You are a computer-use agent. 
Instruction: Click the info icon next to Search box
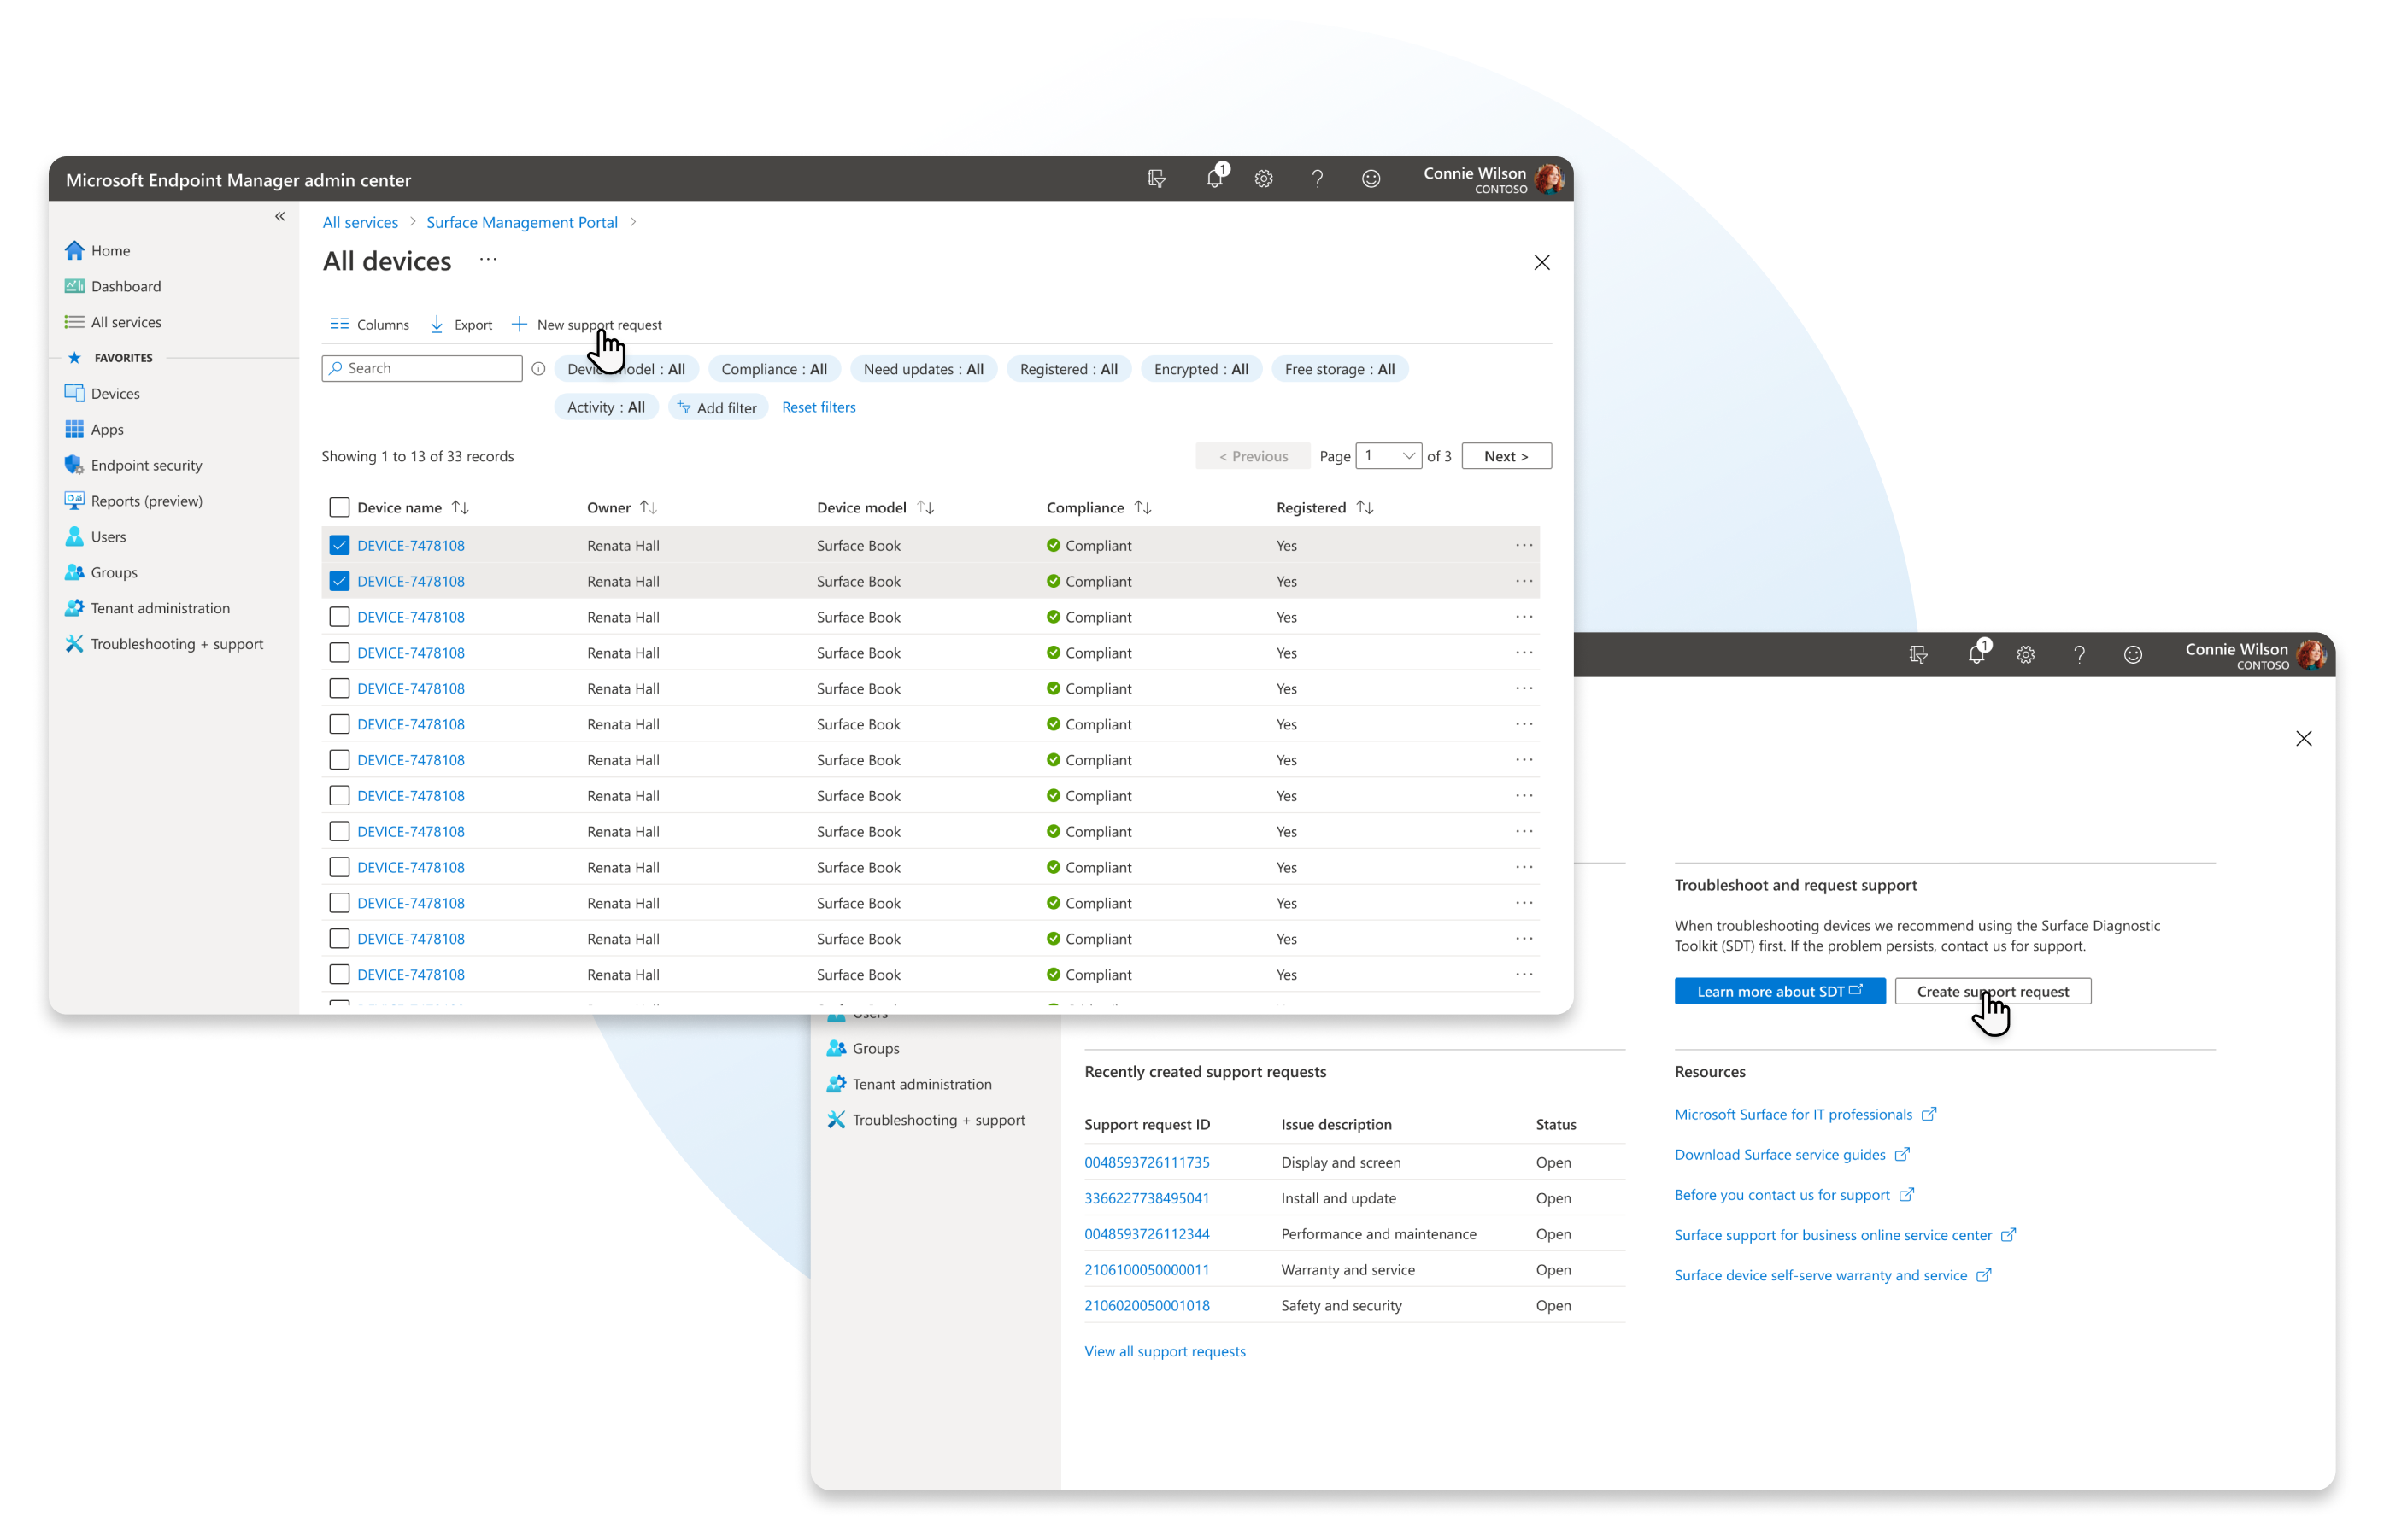point(538,369)
